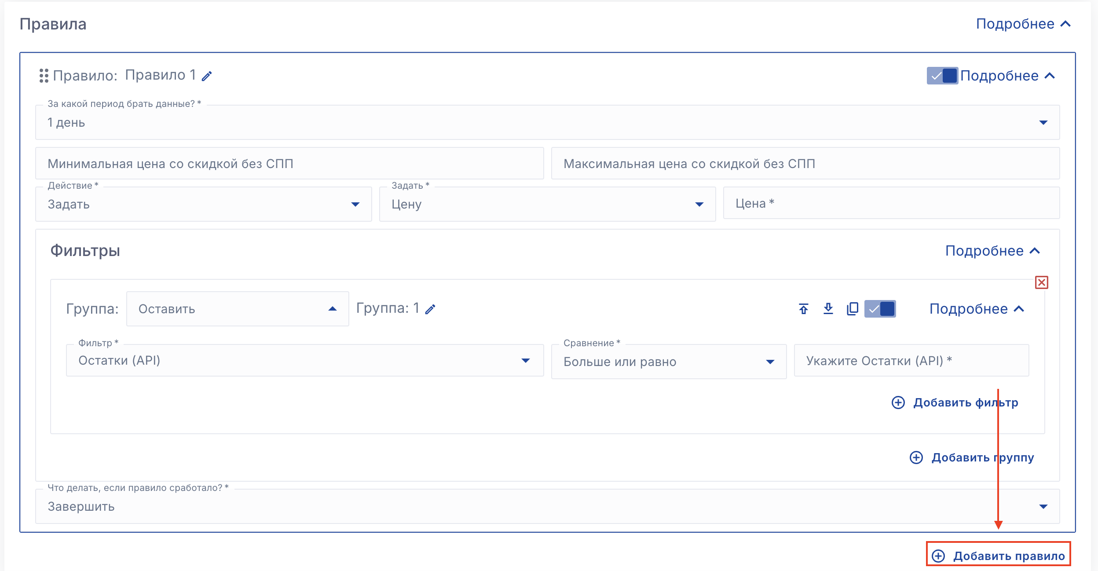The height and width of the screenshot is (571, 1098).
Task: Move group down with the download arrow icon
Action: tap(828, 309)
